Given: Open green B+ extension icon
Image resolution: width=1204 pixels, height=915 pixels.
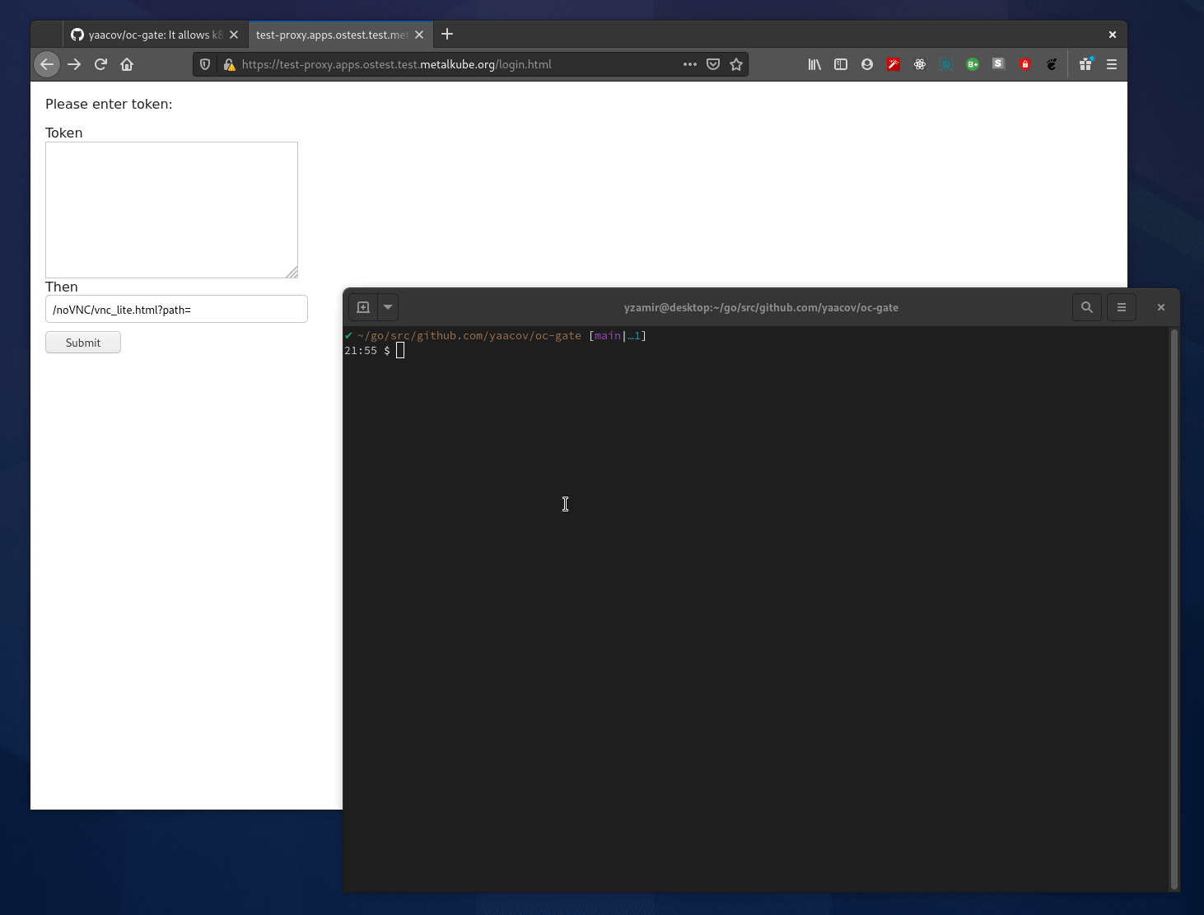Looking at the screenshot, I should point(973,64).
